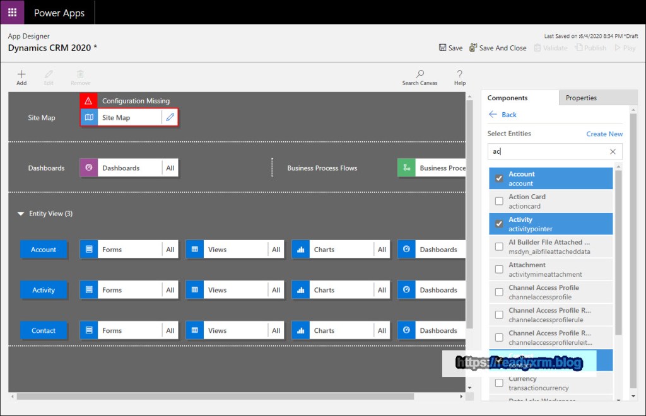
Task: Click Save And Close button
Action: (498, 48)
